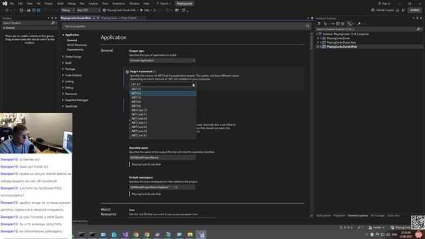
Task: Click the Sign in link
Action: [x=386, y=3]
